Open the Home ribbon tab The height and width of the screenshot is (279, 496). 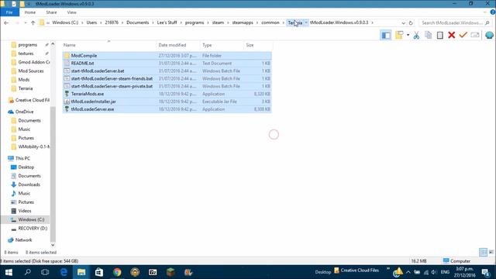pos(30,12)
